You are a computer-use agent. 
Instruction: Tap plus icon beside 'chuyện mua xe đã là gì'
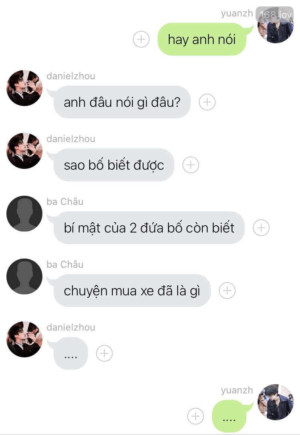tap(227, 291)
